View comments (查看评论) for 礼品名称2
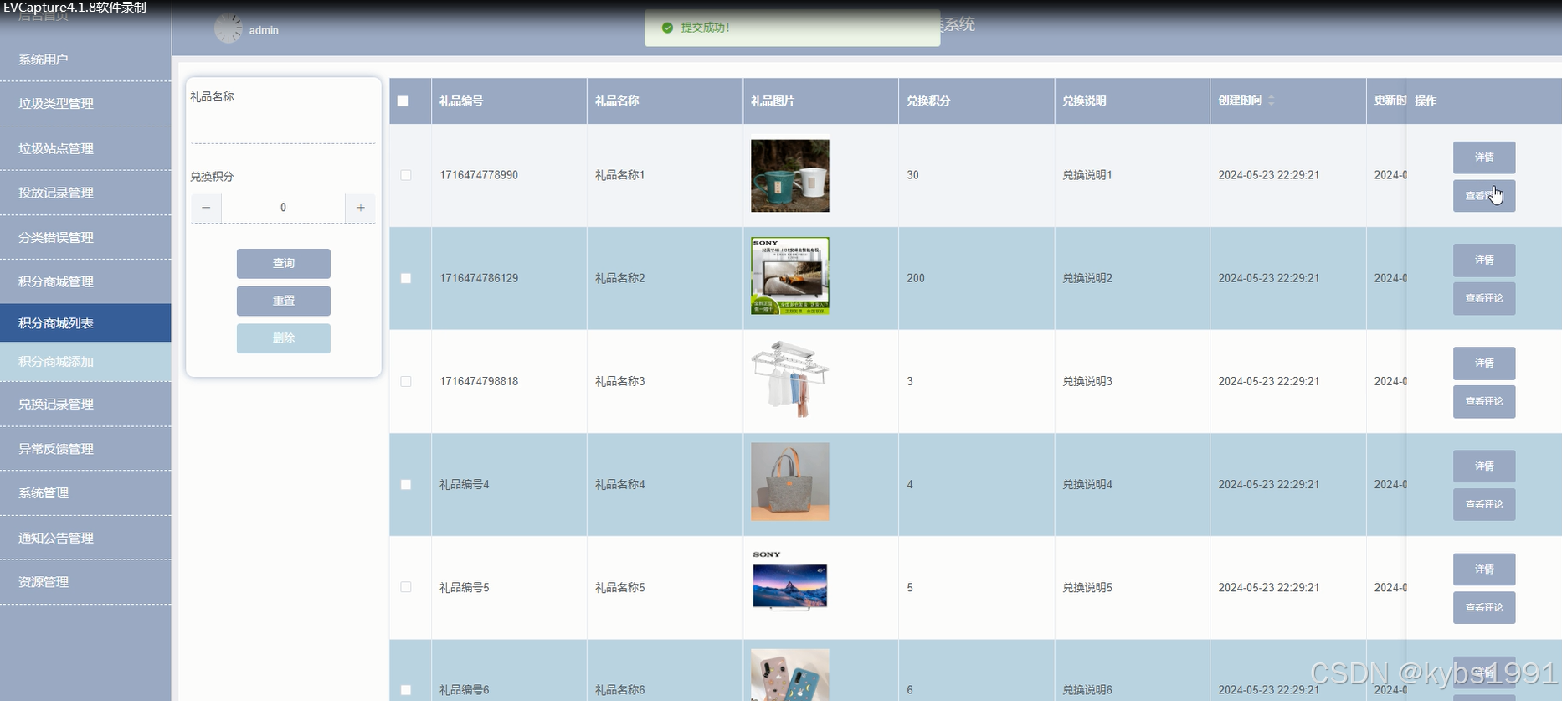 pyautogui.click(x=1484, y=298)
